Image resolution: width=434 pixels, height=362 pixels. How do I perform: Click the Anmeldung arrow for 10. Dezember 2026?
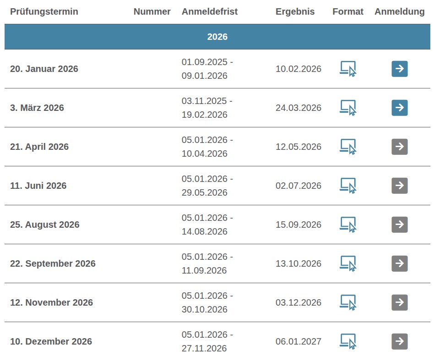click(399, 341)
